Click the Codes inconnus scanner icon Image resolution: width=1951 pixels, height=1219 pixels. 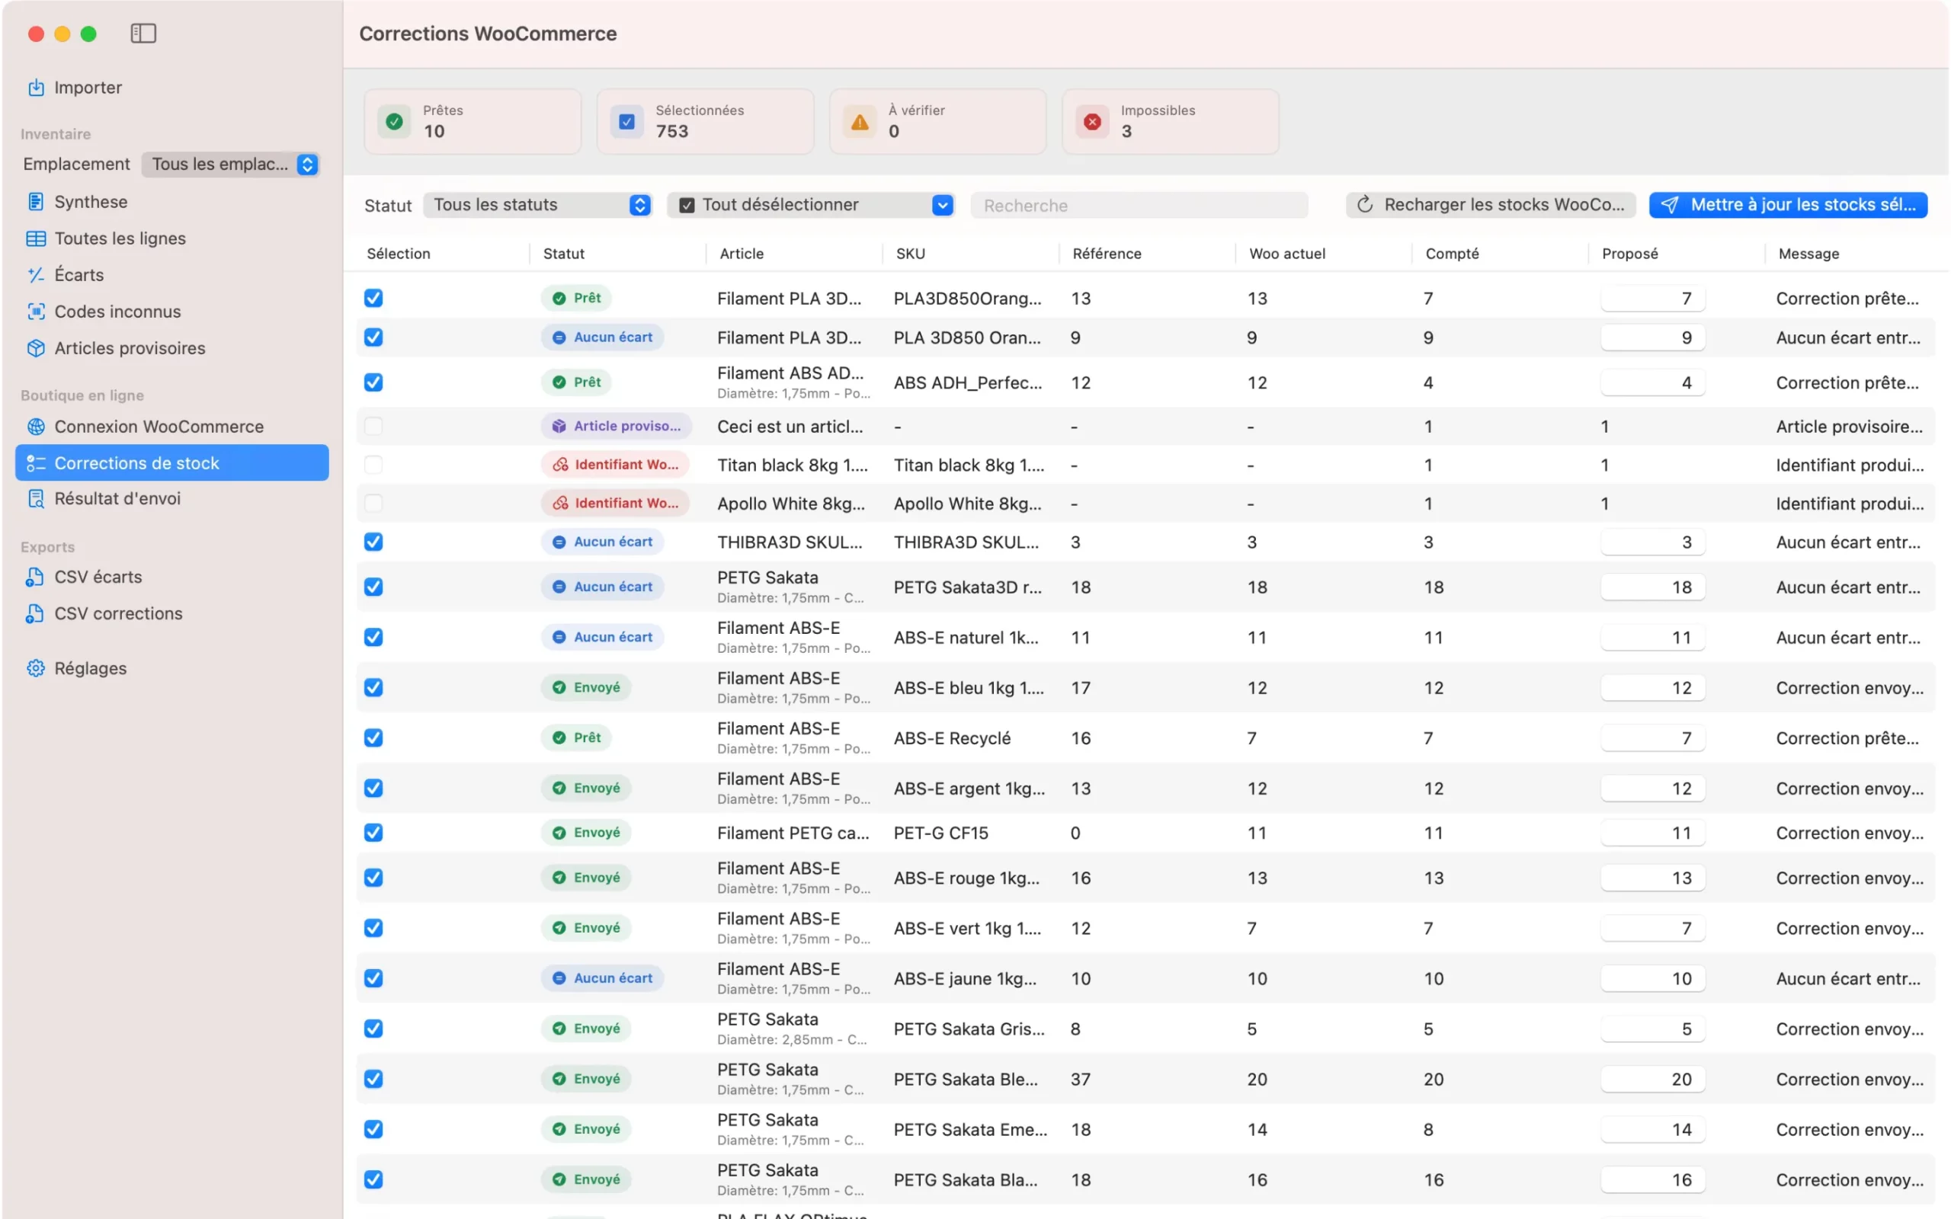(37, 311)
